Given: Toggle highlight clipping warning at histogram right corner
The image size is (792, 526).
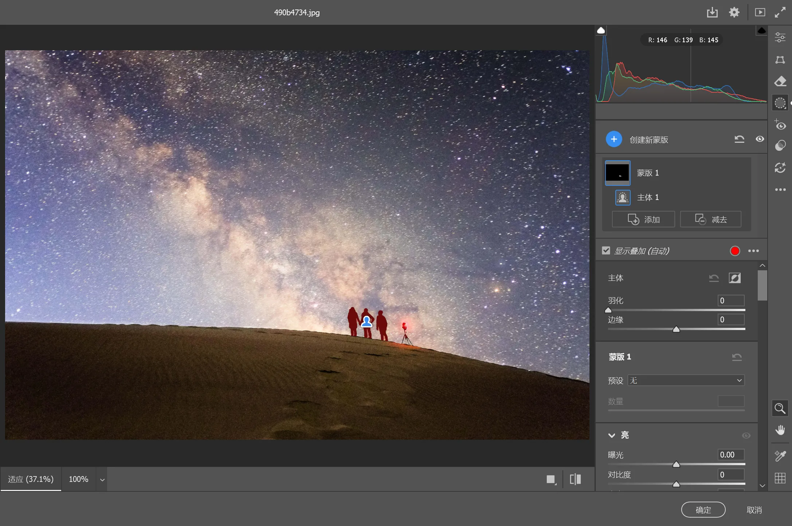Looking at the screenshot, I should (x=761, y=30).
